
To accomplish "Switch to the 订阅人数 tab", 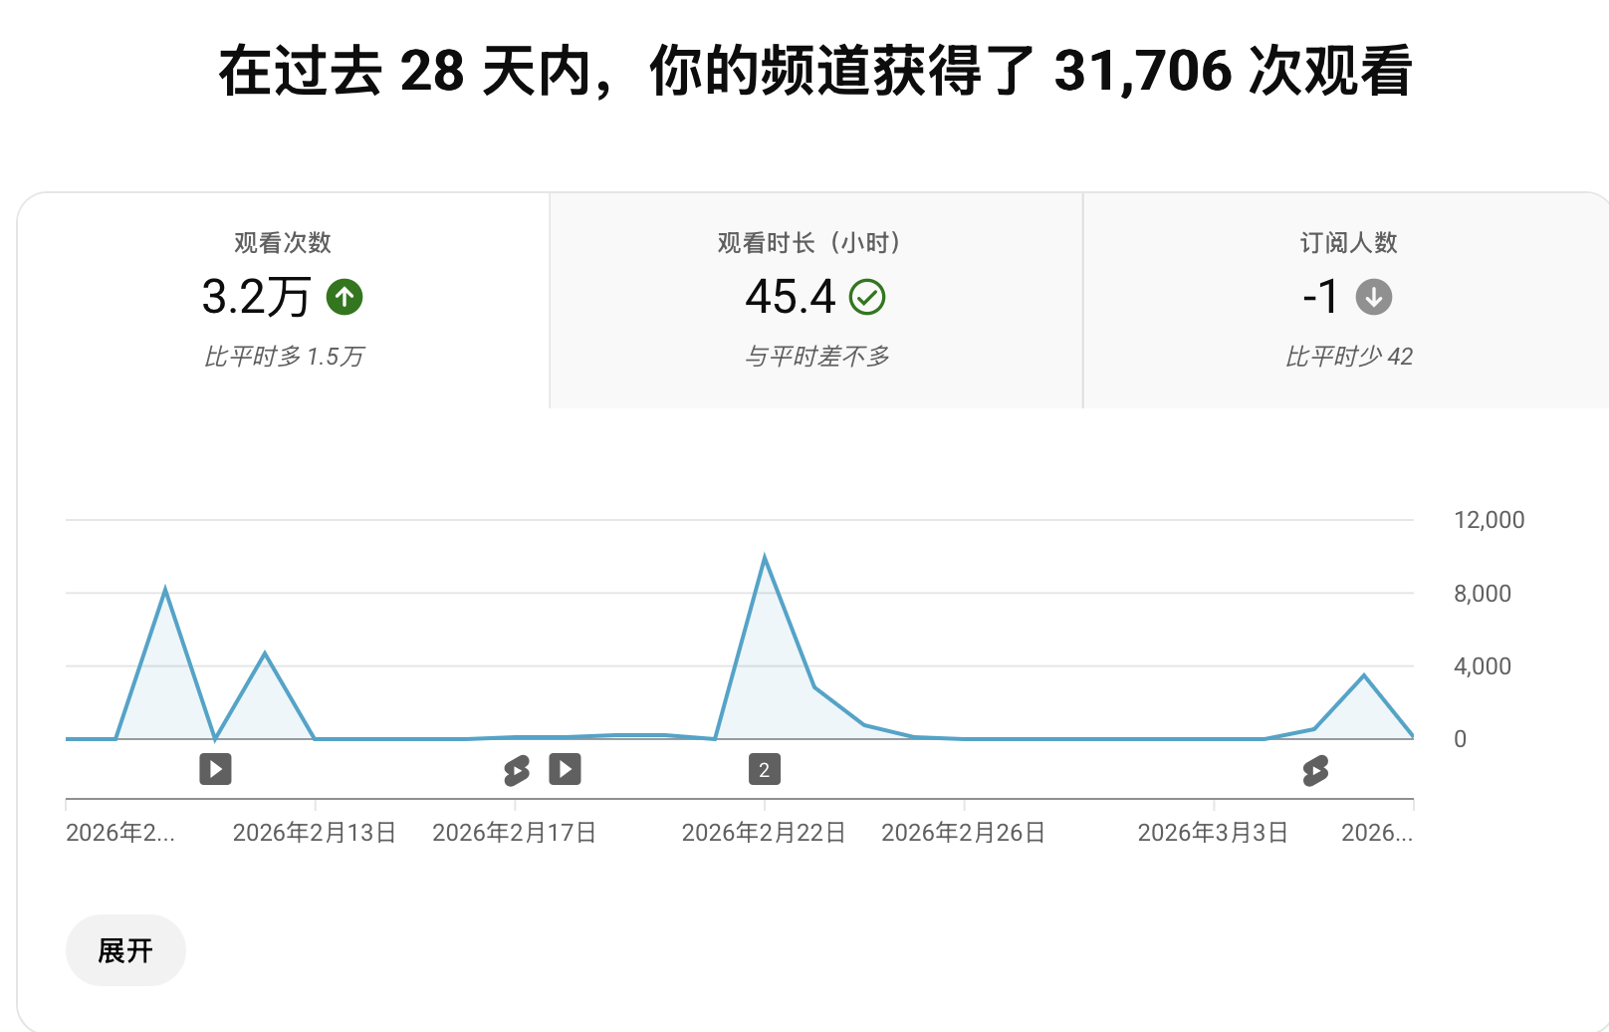I will 1346,300.
